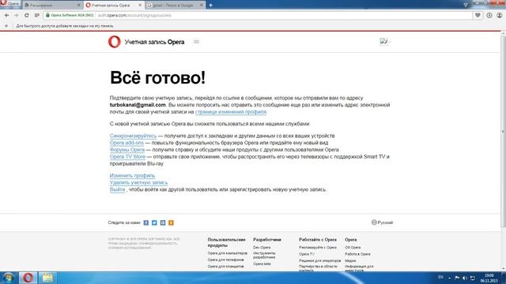The height and width of the screenshot is (284, 506).
Task: Open footer link Рекламируйте с Opera
Action: click(x=318, y=248)
